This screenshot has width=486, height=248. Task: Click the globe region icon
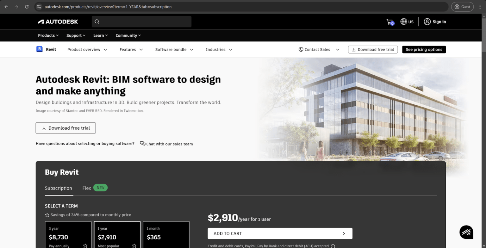tap(403, 22)
